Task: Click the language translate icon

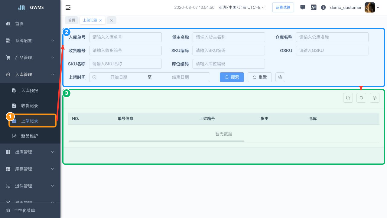Action: [x=314, y=8]
